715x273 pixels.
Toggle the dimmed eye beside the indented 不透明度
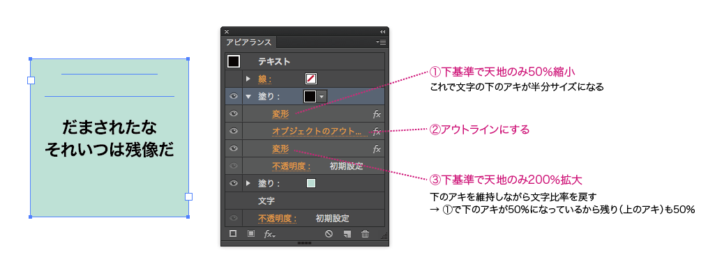[234, 166]
